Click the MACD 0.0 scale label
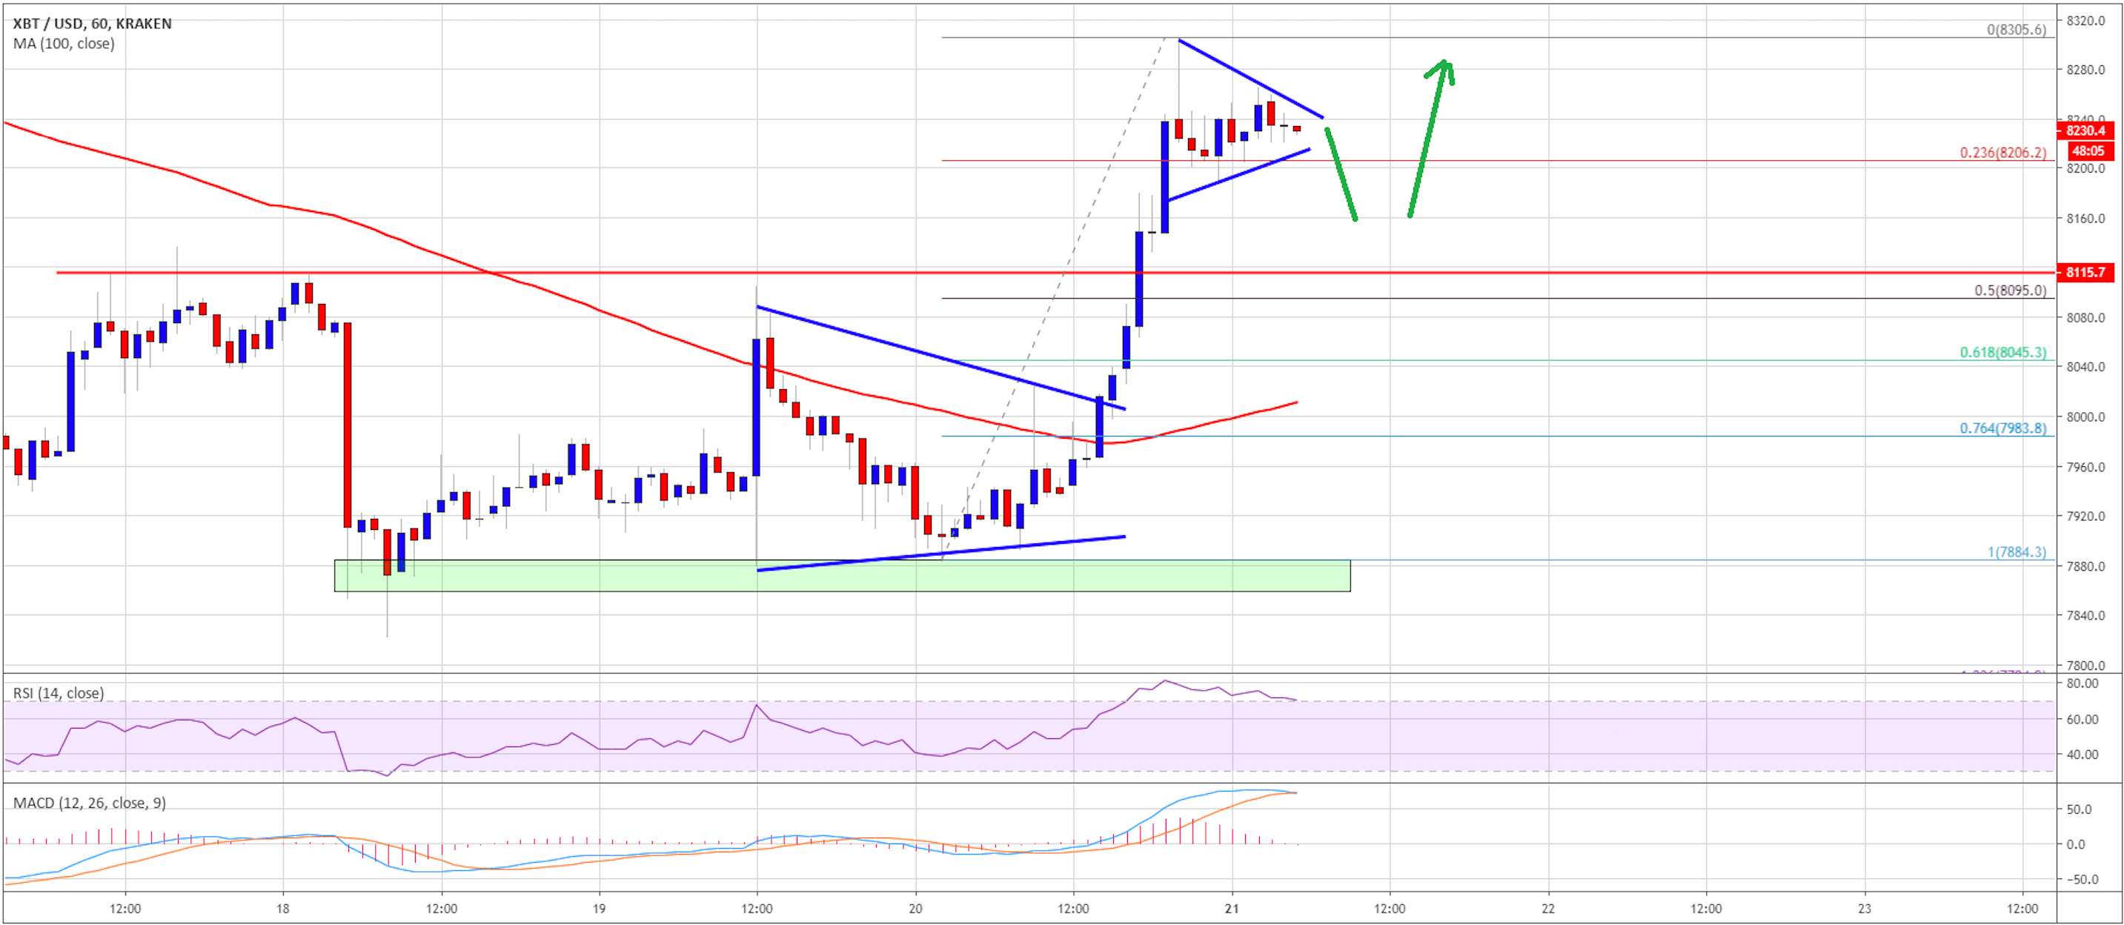This screenshot has width=2124, height=925. (x=2076, y=844)
